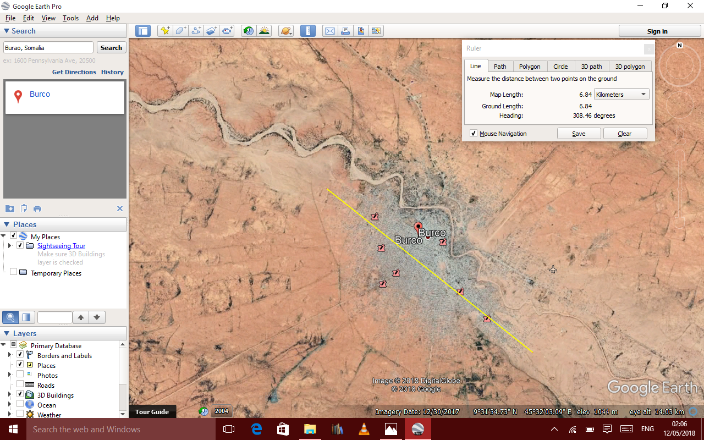
Task: Expand the 3D Buildings layer tree
Action: 9,395
